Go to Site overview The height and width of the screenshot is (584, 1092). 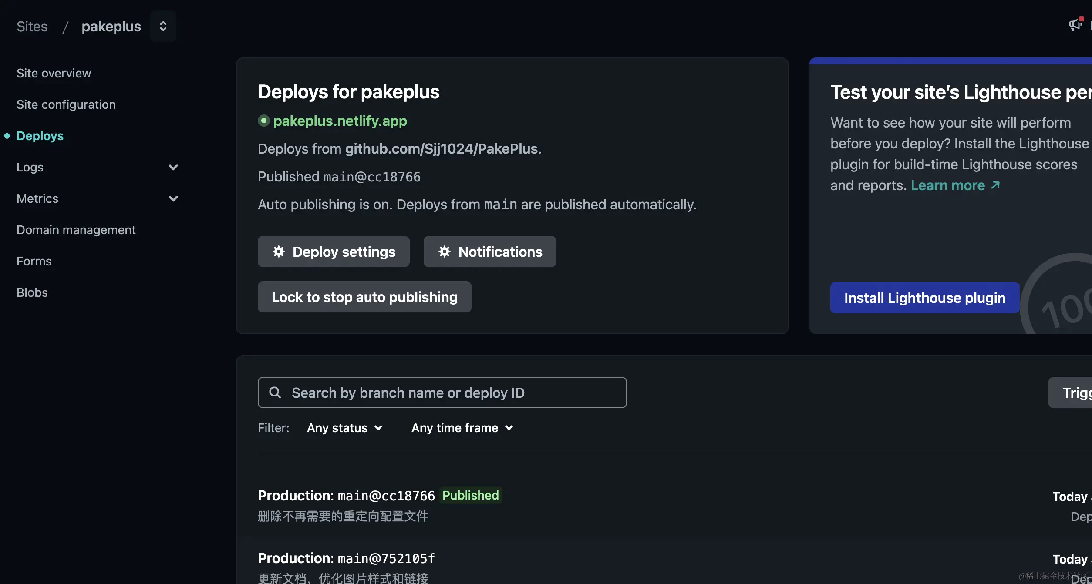click(54, 73)
